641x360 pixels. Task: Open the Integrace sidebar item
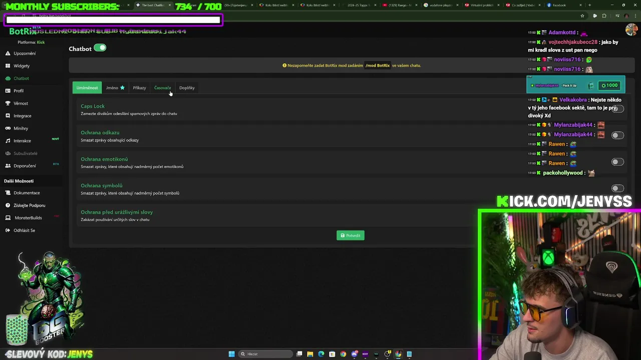(x=19, y=116)
